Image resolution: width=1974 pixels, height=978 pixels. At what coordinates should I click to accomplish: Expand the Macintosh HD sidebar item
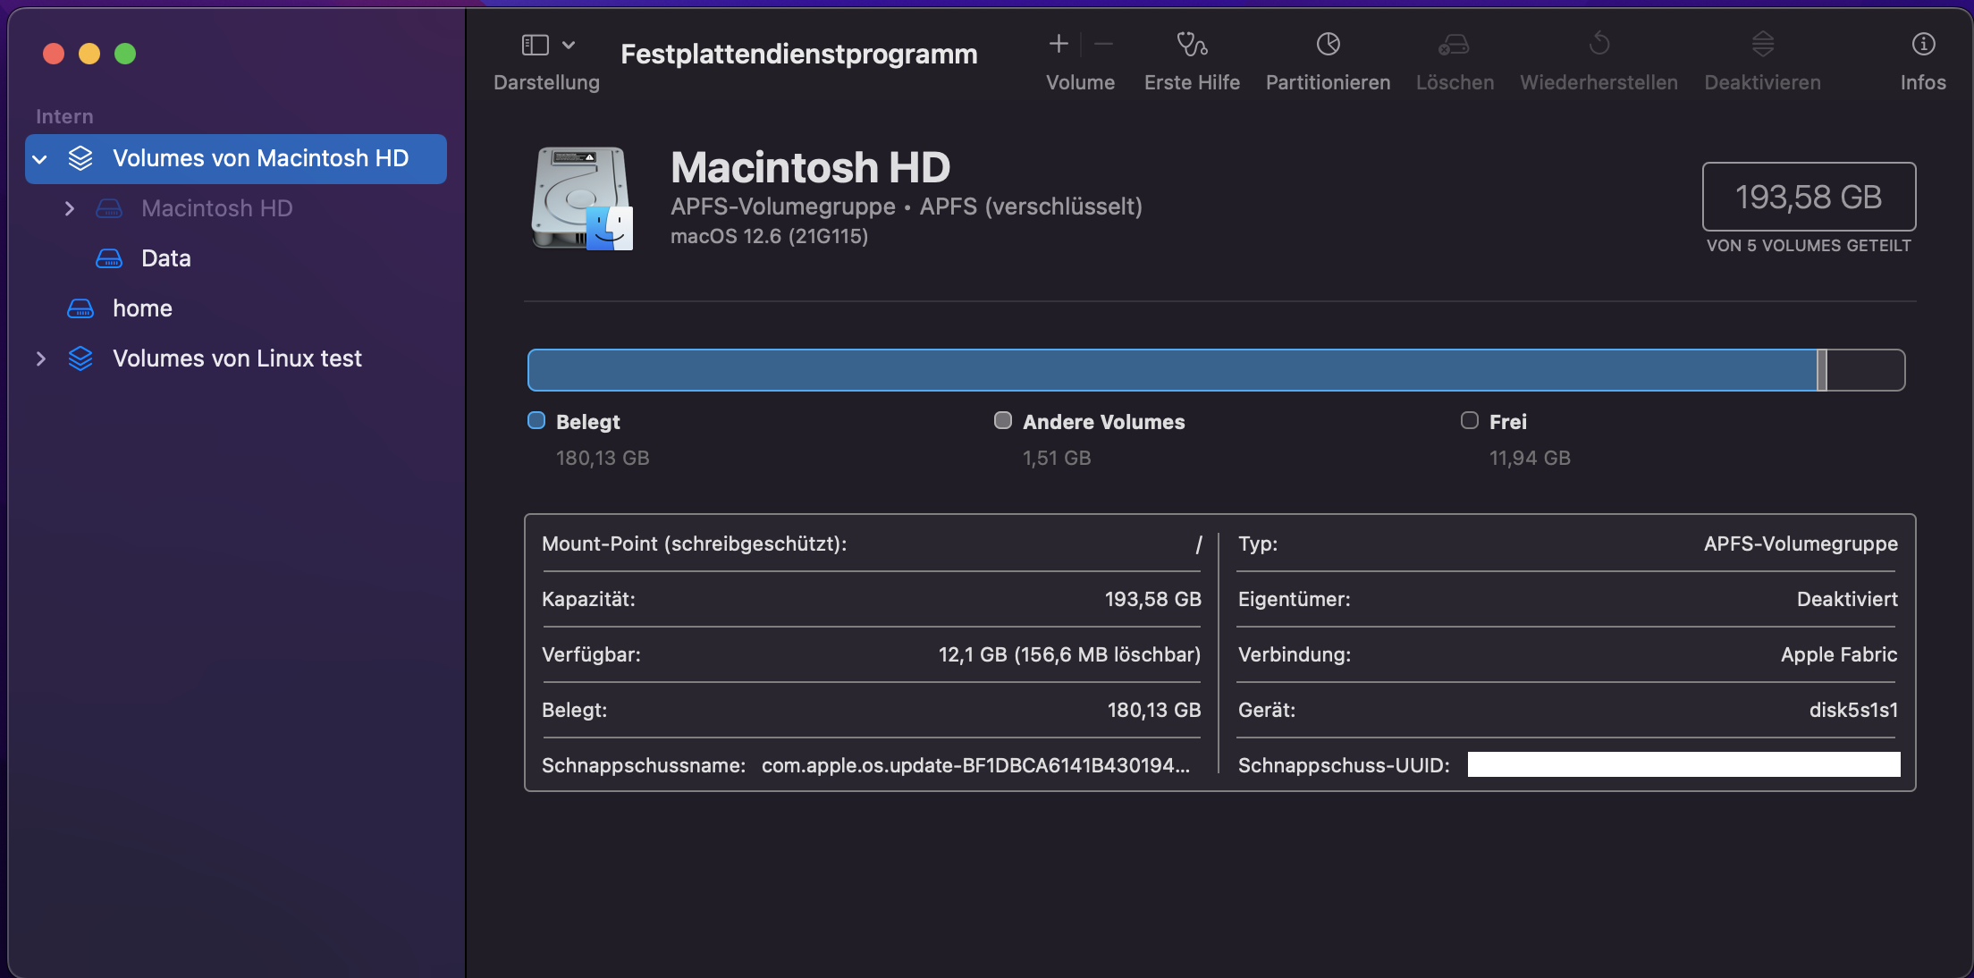(69, 208)
